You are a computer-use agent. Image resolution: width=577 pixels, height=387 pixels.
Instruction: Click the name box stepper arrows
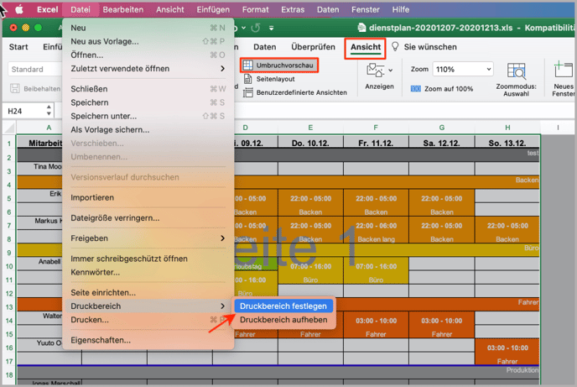click(x=49, y=111)
